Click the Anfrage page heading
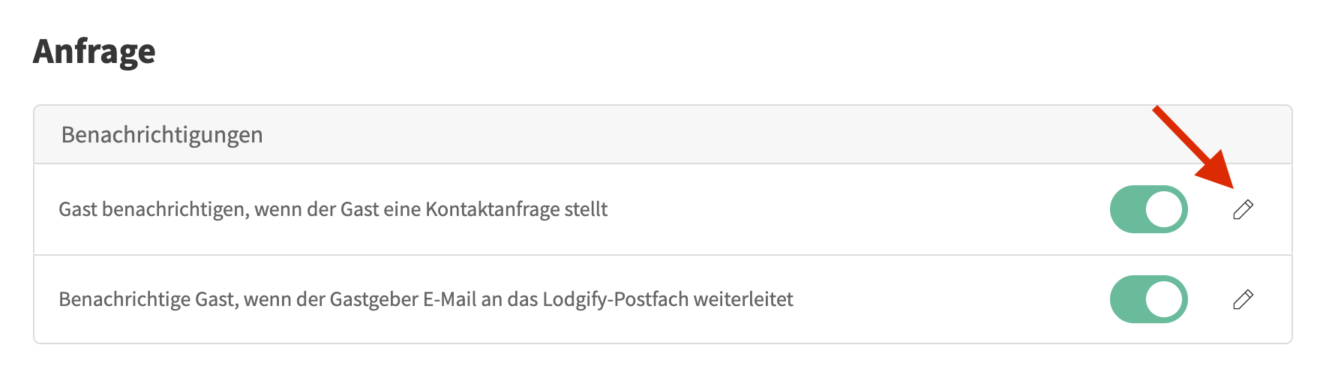1335x375 pixels. (94, 52)
